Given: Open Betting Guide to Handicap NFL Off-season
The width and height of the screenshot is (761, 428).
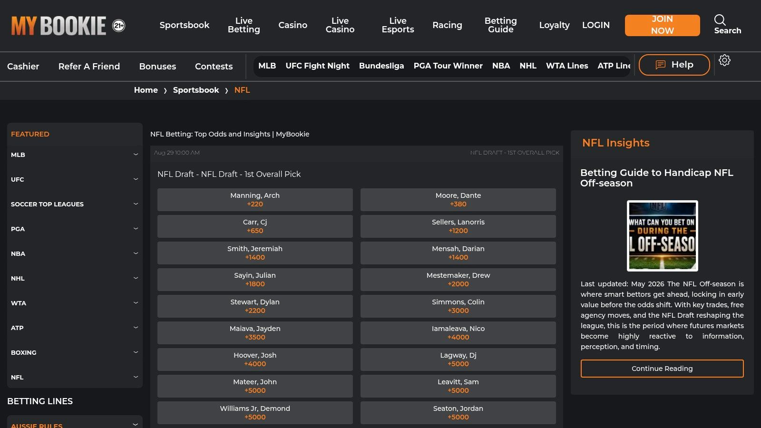Looking at the screenshot, I should tap(657, 178).
